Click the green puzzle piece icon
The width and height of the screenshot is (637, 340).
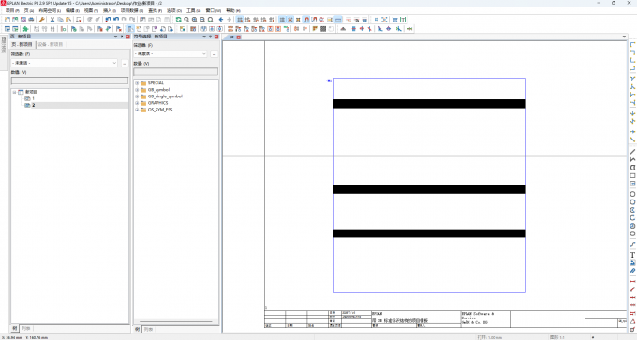click(x=25, y=29)
